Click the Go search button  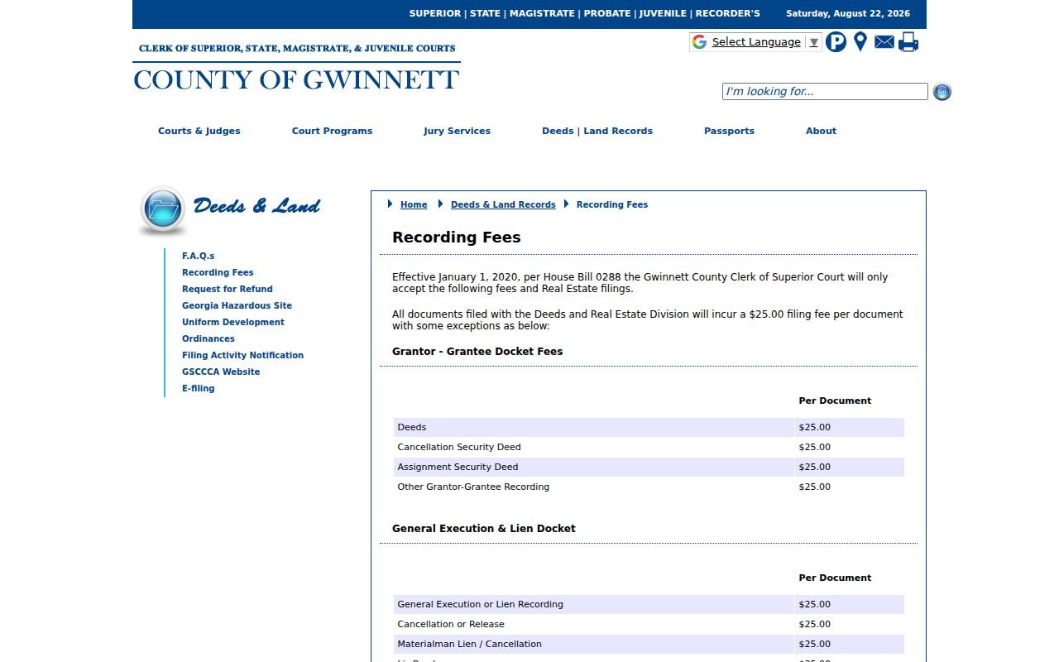click(x=942, y=92)
